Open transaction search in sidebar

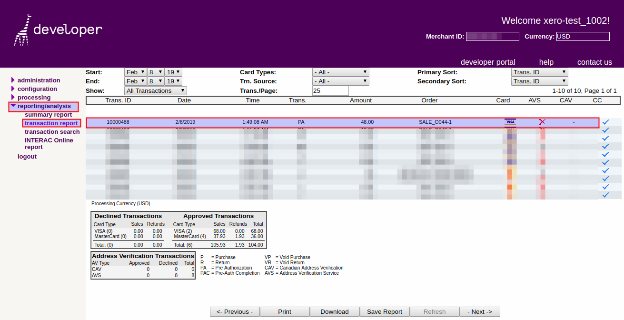52,132
